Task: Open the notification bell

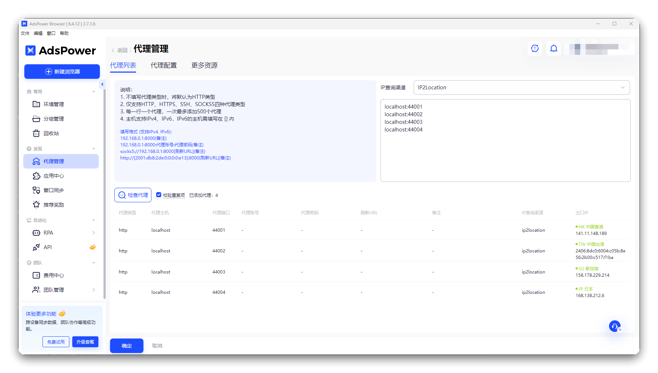Action: [553, 48]
